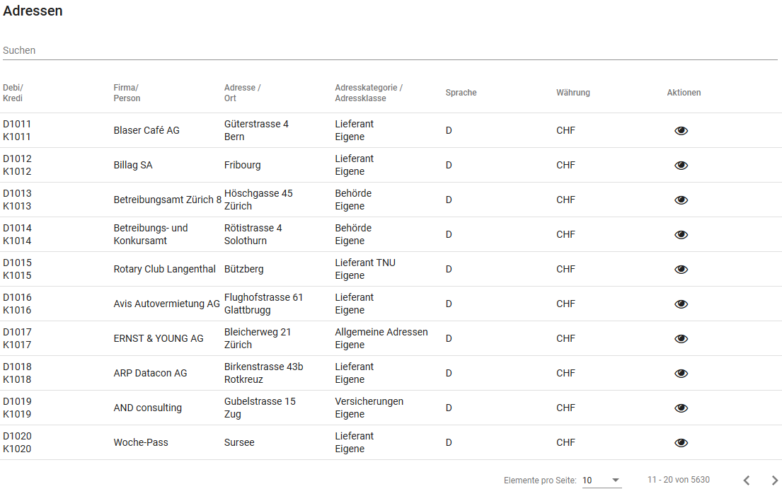Open the Elemente pro Seite dropdown
This screenshot has height=489, width=782.
pos(601,481)
